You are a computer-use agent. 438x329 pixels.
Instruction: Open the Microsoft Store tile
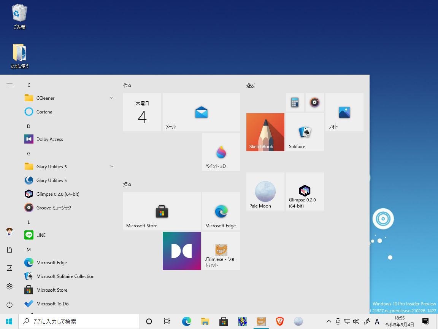[x=162, y=211]
